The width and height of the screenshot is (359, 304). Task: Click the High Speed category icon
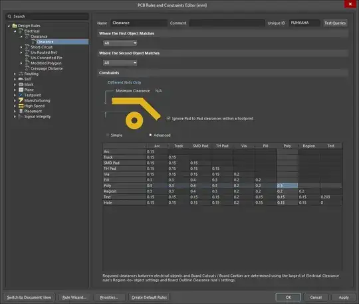coord(21,106)
